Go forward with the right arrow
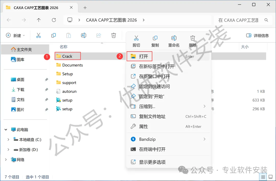Viewport: 276px width, 181px height. (24, 20)
